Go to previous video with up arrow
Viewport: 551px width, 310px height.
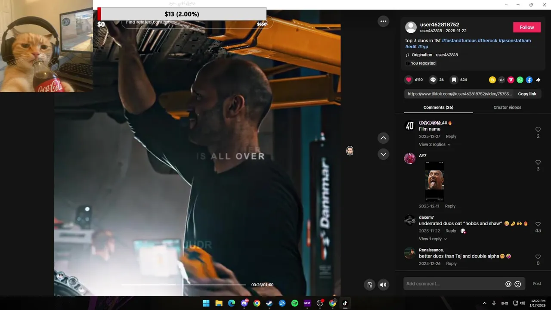tap(383, 138)
